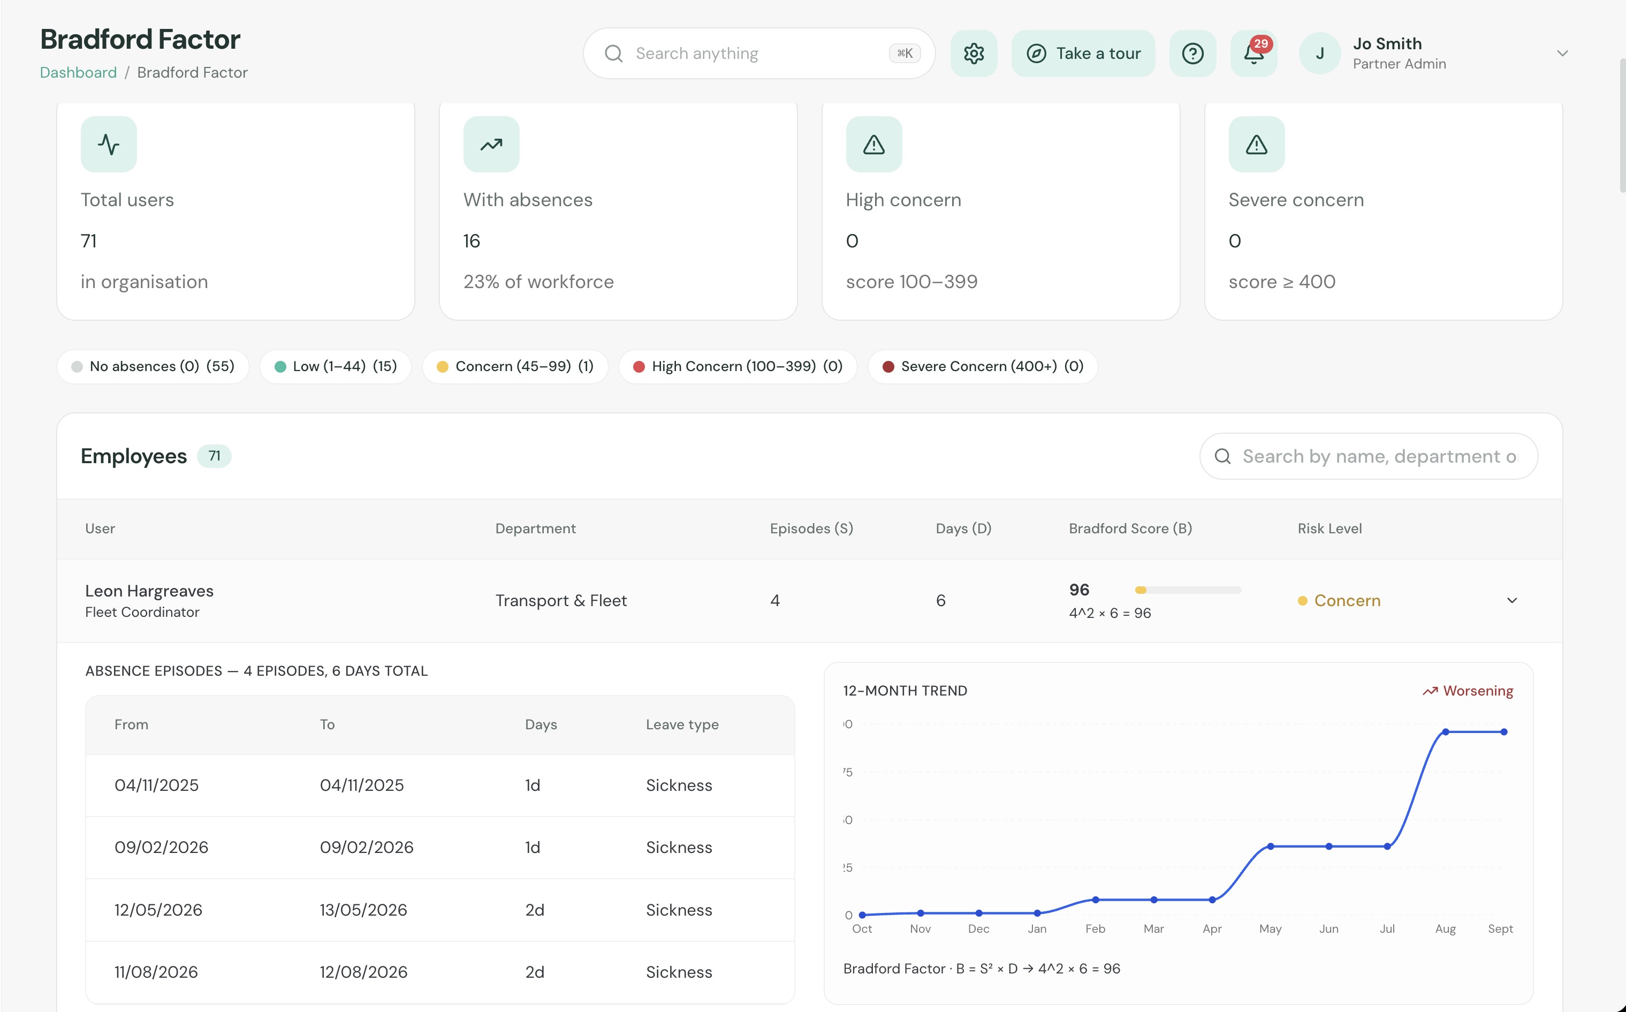Collapse Leon Hargreaves row chevron
Viewport: 1626px width, 1012px height.
coord(1511,600)
